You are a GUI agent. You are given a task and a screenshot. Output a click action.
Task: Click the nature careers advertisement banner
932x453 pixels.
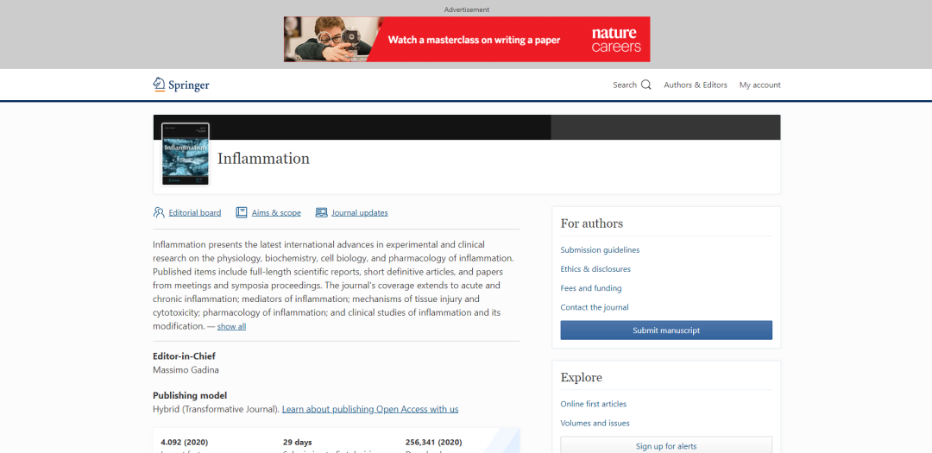[x=466, y=40]
